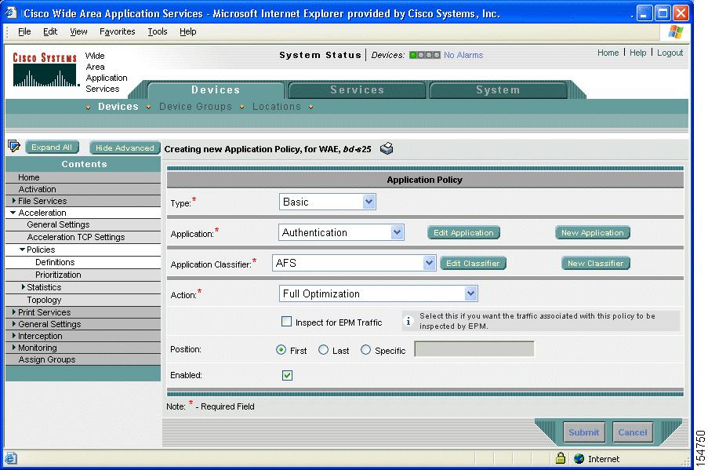
Task: Expand the Print Services tree node
Action: (14, 312)
